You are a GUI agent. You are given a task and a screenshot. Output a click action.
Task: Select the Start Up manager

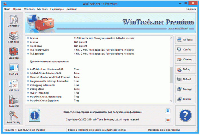coord(13,69)
